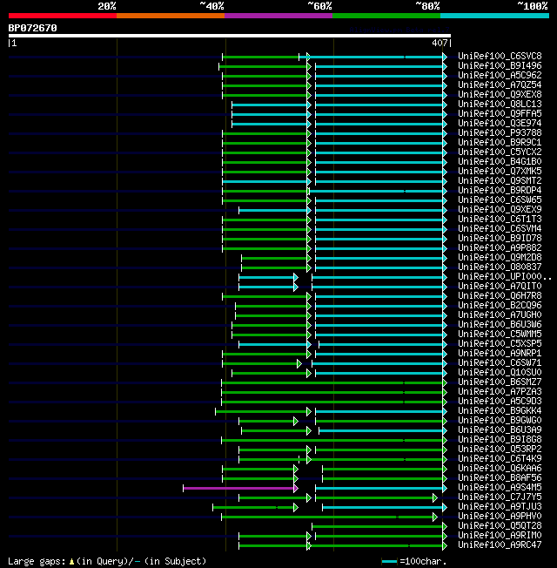
Task: Click the UniRef100_B6SMZ7 label
Action: [x=500, y=382]
